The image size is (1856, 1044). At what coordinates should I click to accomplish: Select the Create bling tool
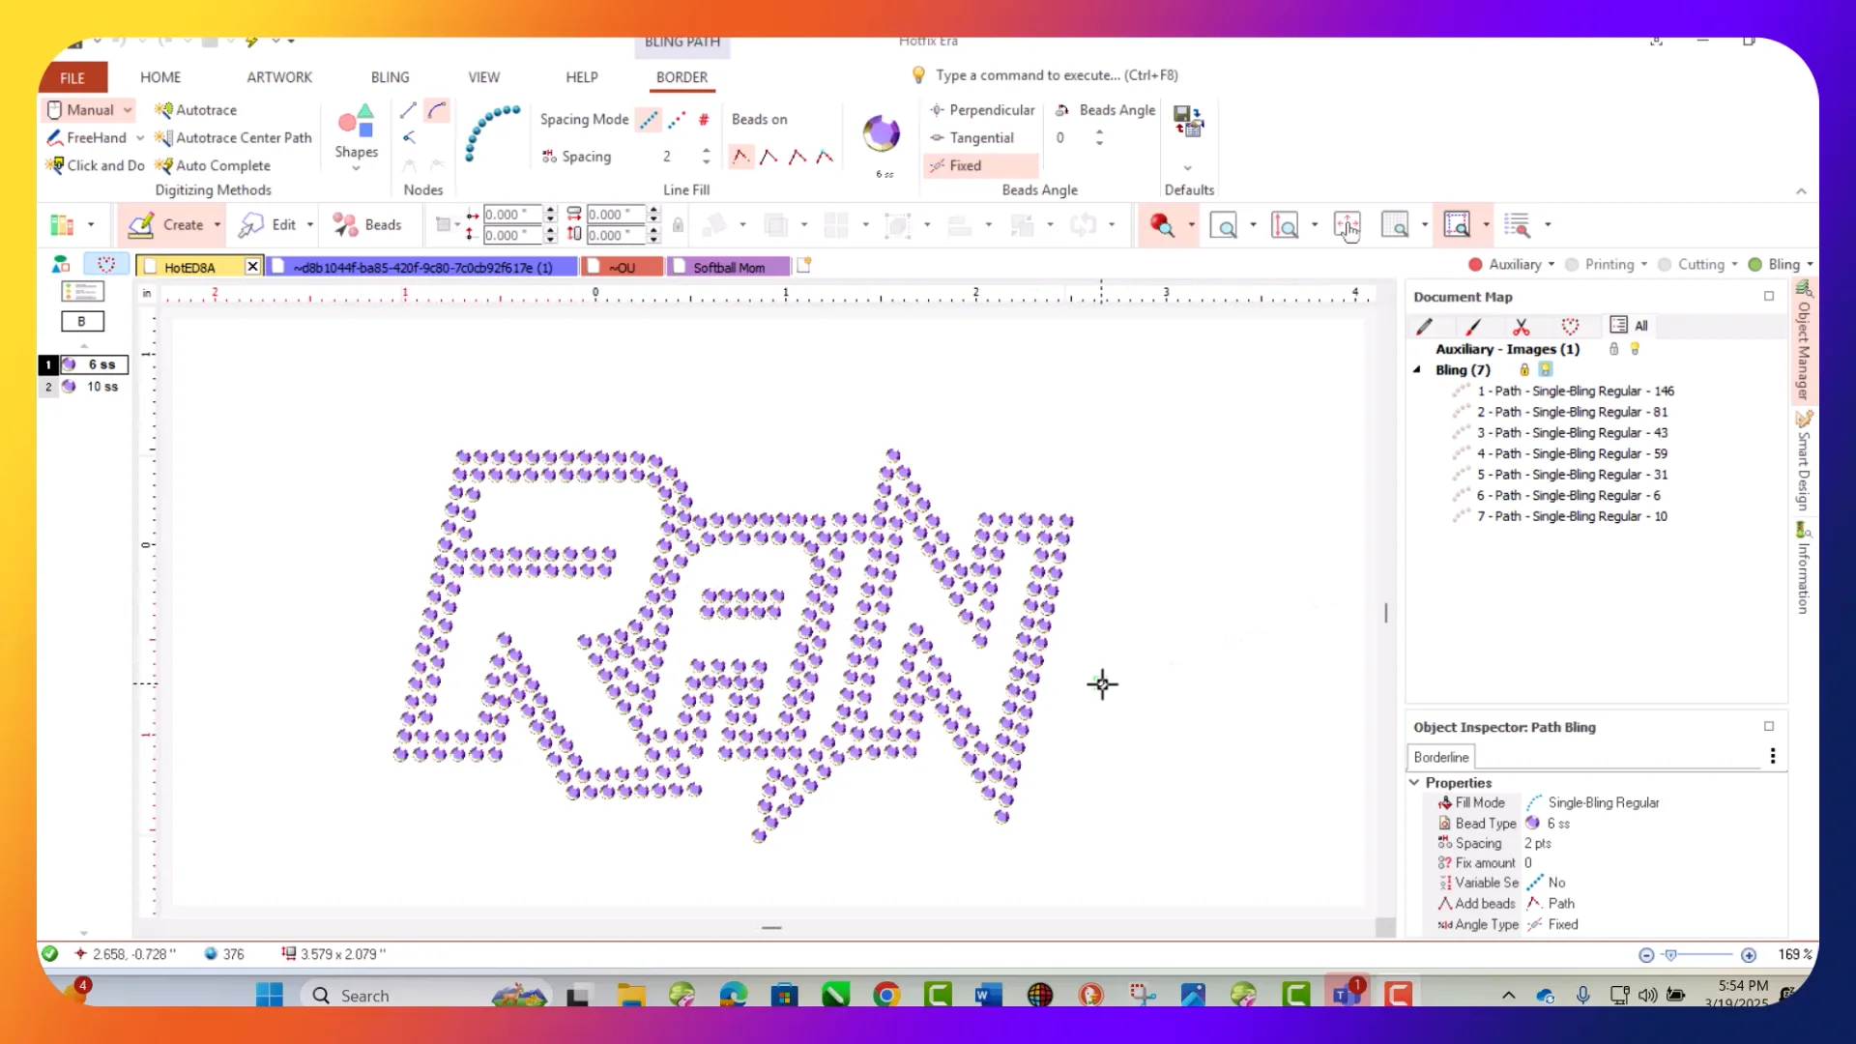click(172, 224)
